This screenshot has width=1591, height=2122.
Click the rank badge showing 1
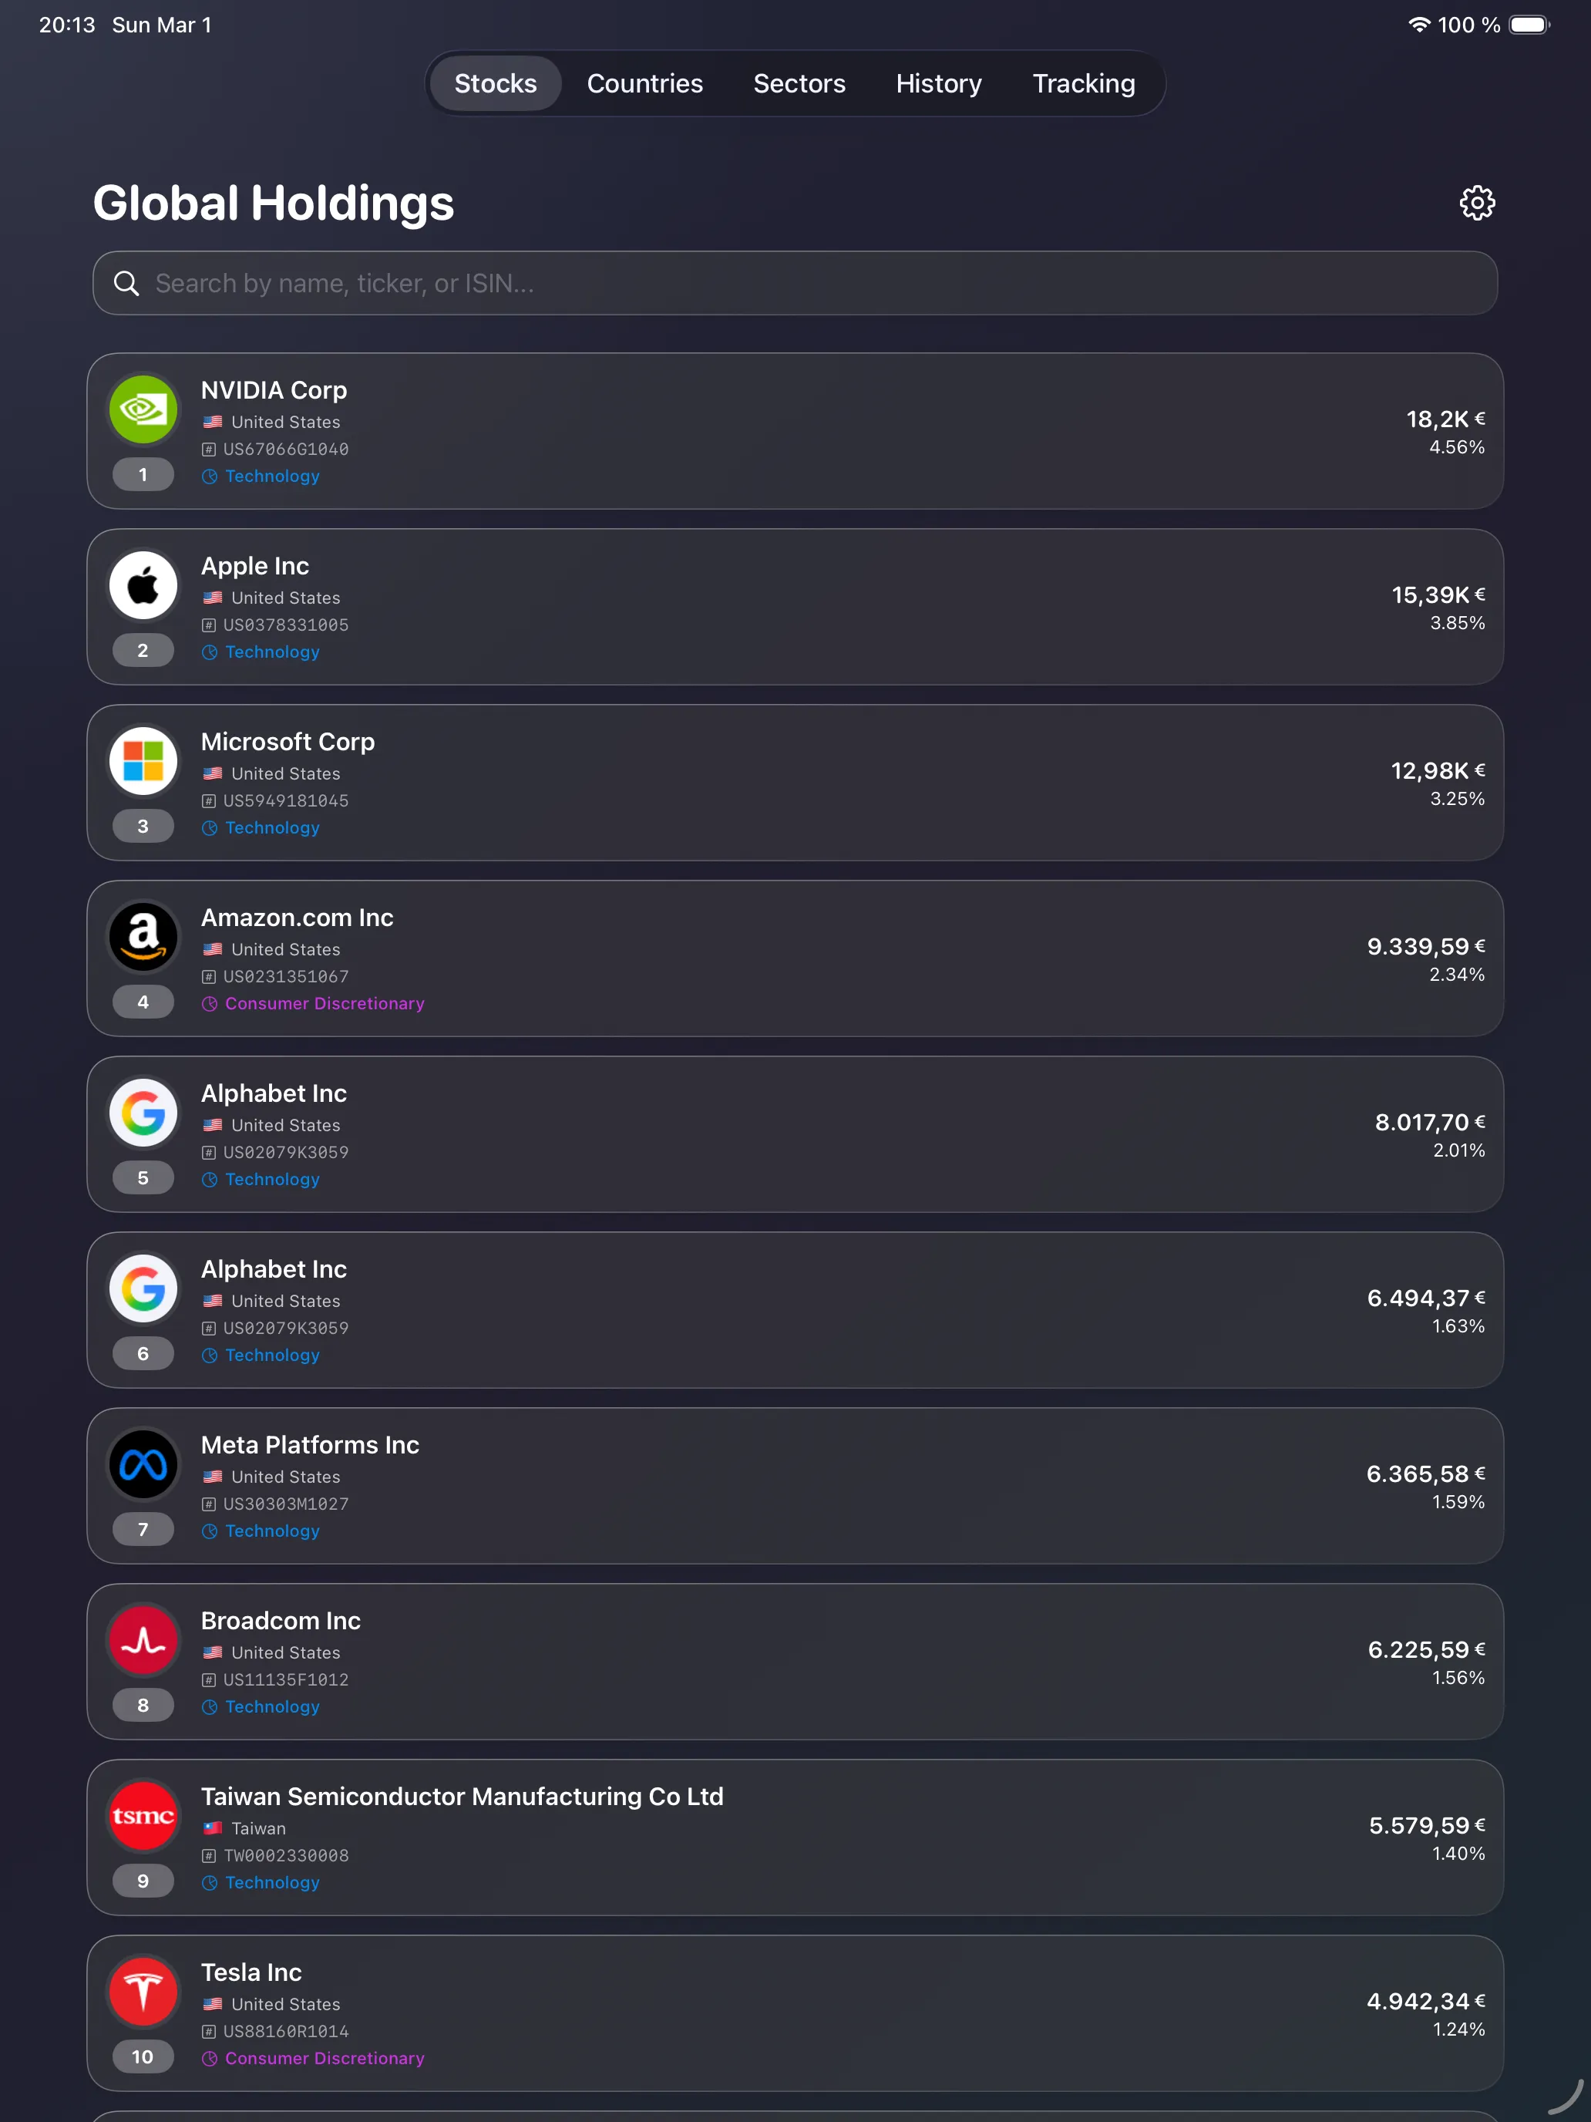(142, 474)
